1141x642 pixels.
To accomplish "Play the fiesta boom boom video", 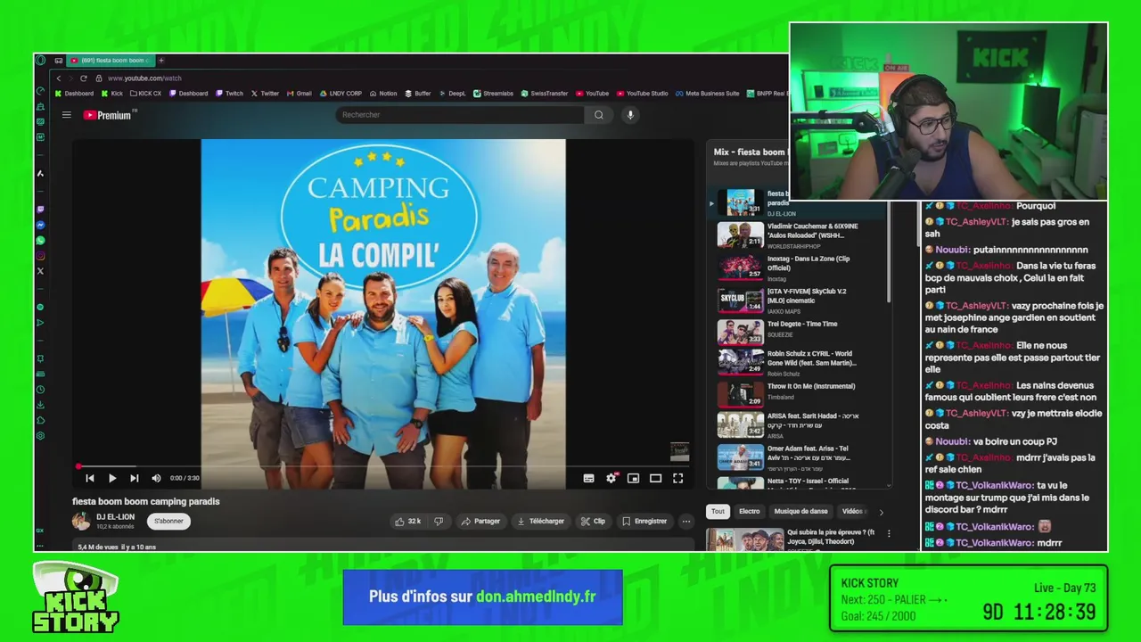I will click(112, 479).
